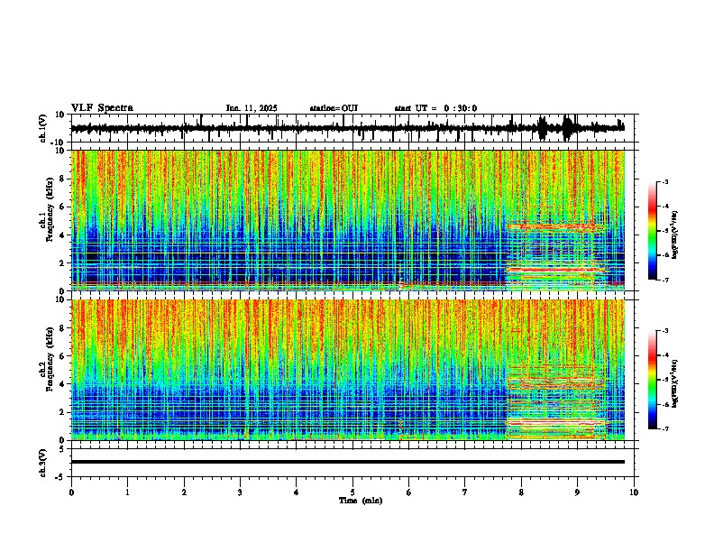Click the date text '11, 2025'

pos(259,108)
